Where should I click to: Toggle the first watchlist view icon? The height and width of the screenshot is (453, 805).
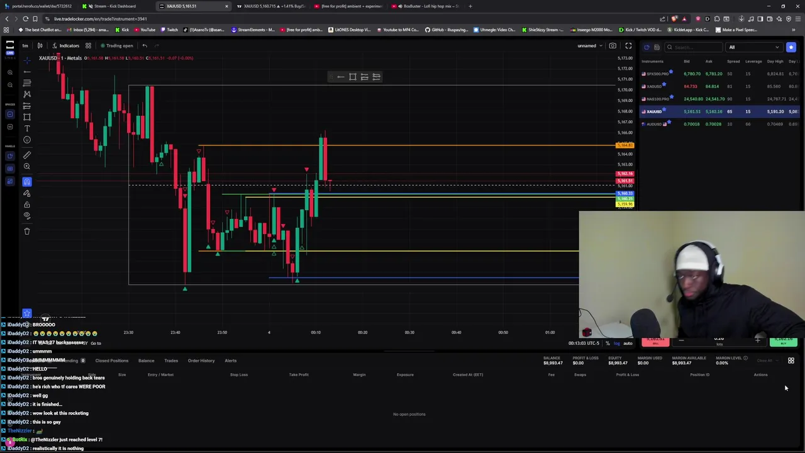click(647, 47)
